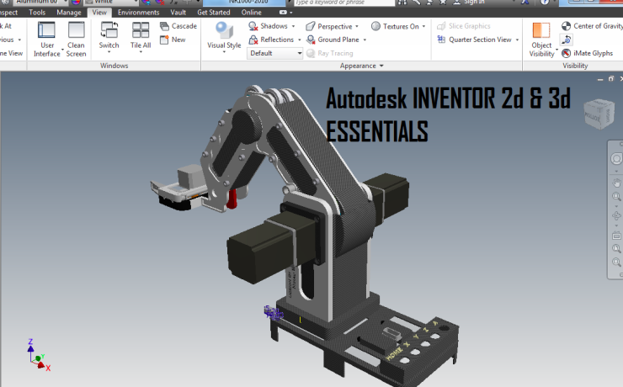Click the second-to-last magnifier icon in navigation bar

[616, 249]
